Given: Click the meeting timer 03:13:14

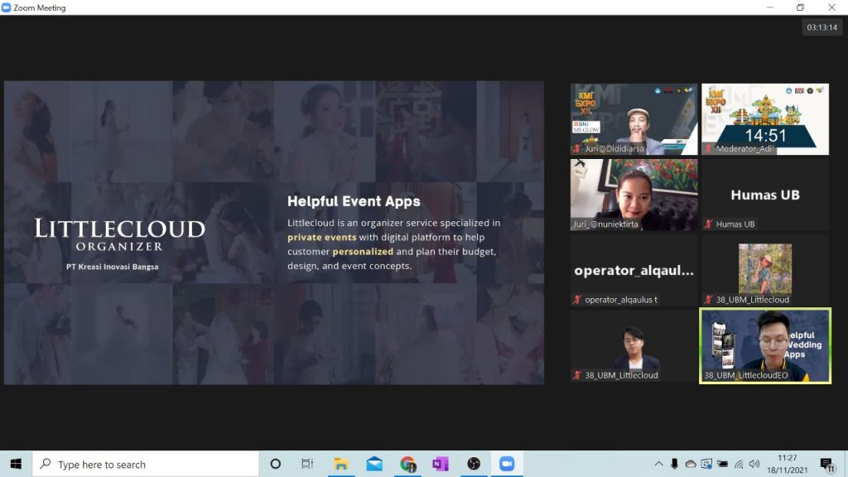Looking at the screenshot, I should point(821,27).
